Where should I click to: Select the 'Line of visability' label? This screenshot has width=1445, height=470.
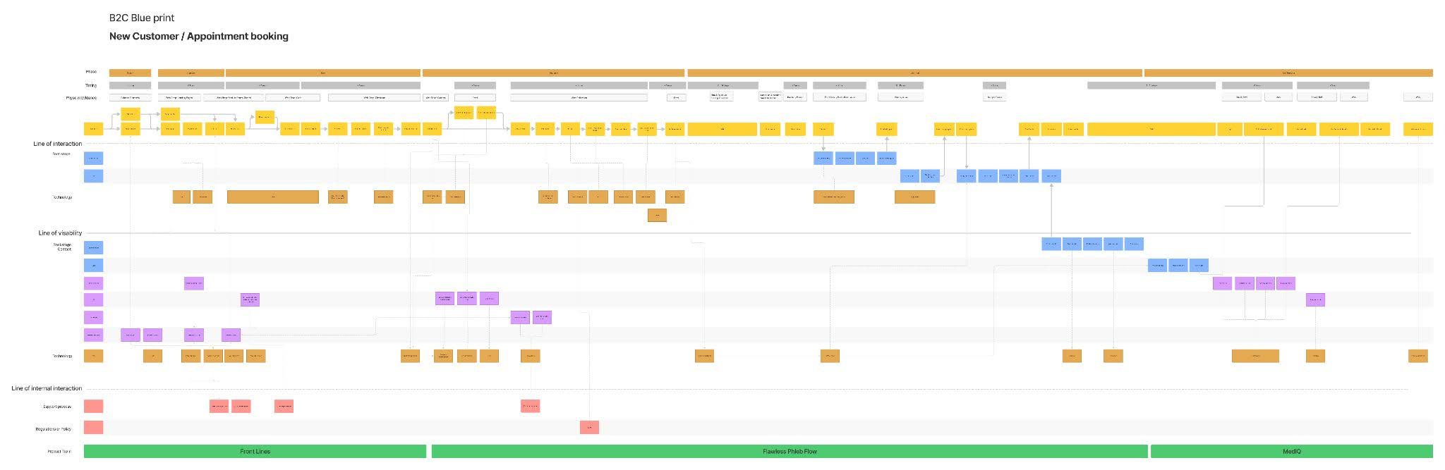click(x=60, y=233)
